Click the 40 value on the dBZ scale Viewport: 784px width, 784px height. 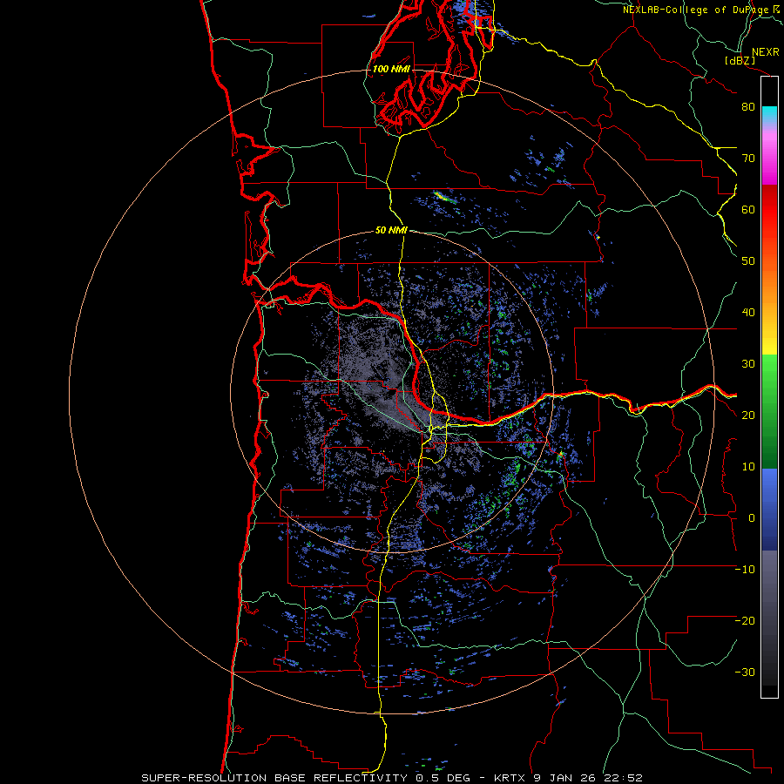click(x=748, y=313)
